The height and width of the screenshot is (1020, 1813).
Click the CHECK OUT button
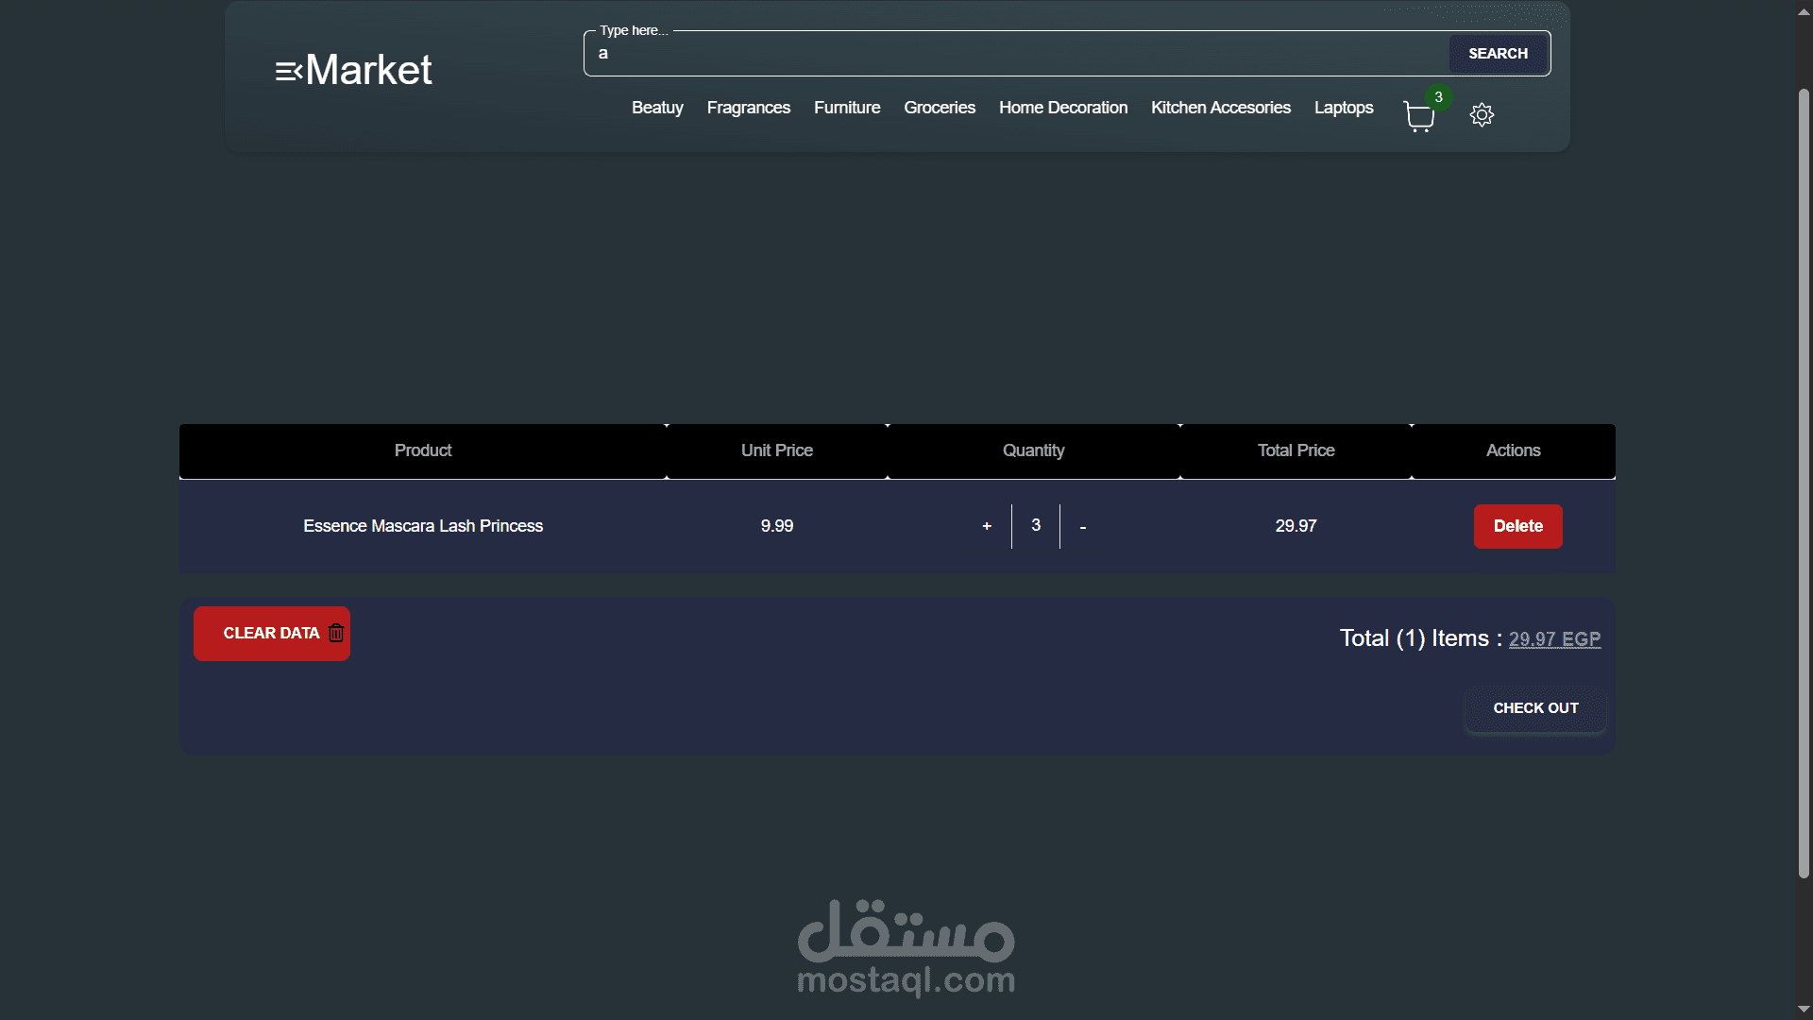(x=1535, y=708)
